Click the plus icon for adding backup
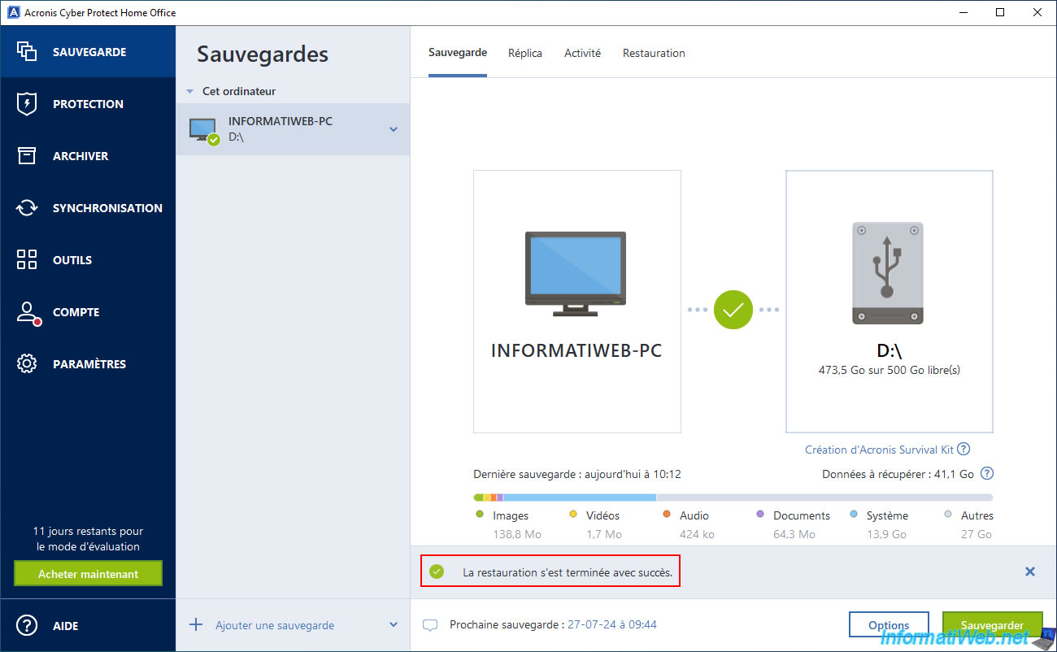This screenshot has width=1057, height=652. (196, 624)
